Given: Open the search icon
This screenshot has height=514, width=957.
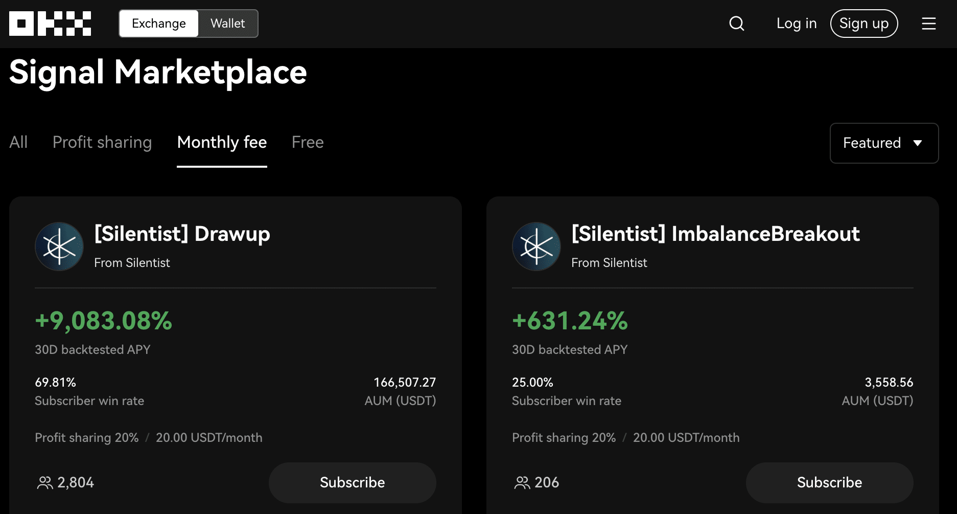Looking at the screenshot, I should tap(736, 24).
